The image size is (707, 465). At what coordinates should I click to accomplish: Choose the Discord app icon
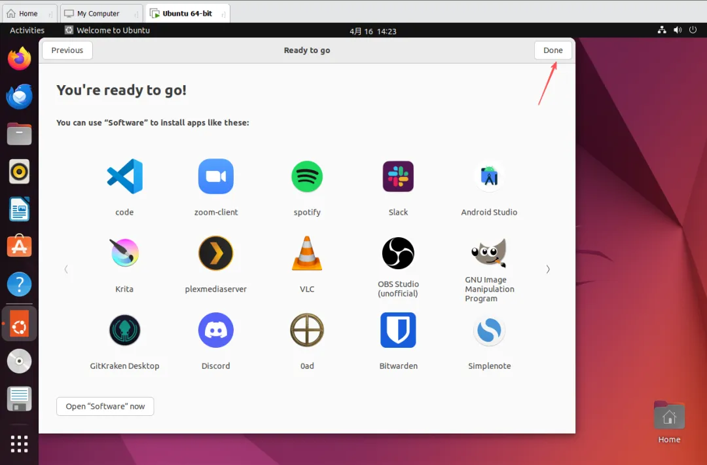point(216,330)
